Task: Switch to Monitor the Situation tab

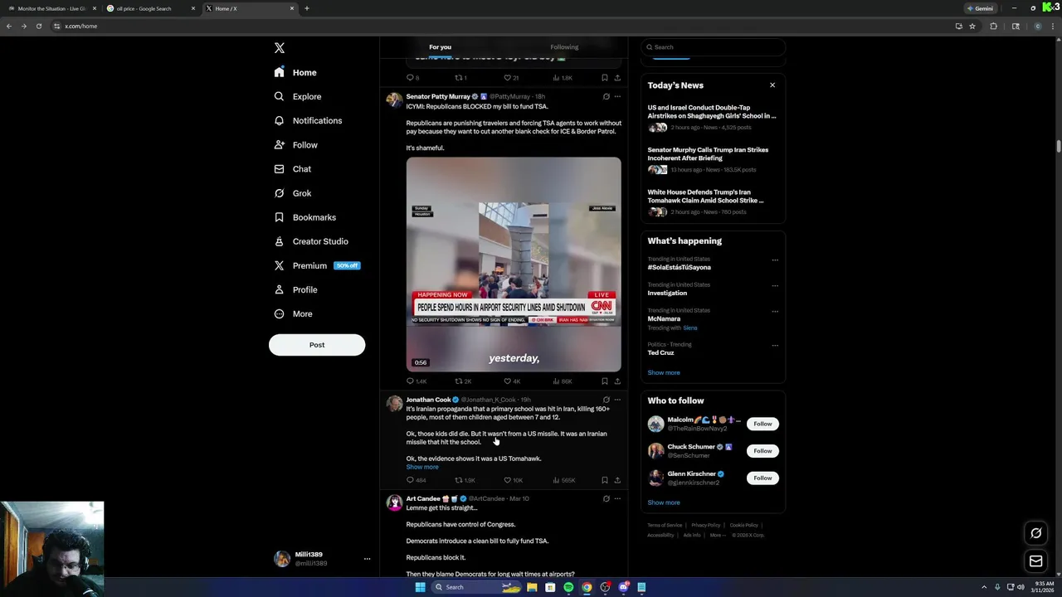Action: pyautogui.click(x=50, y=8)
